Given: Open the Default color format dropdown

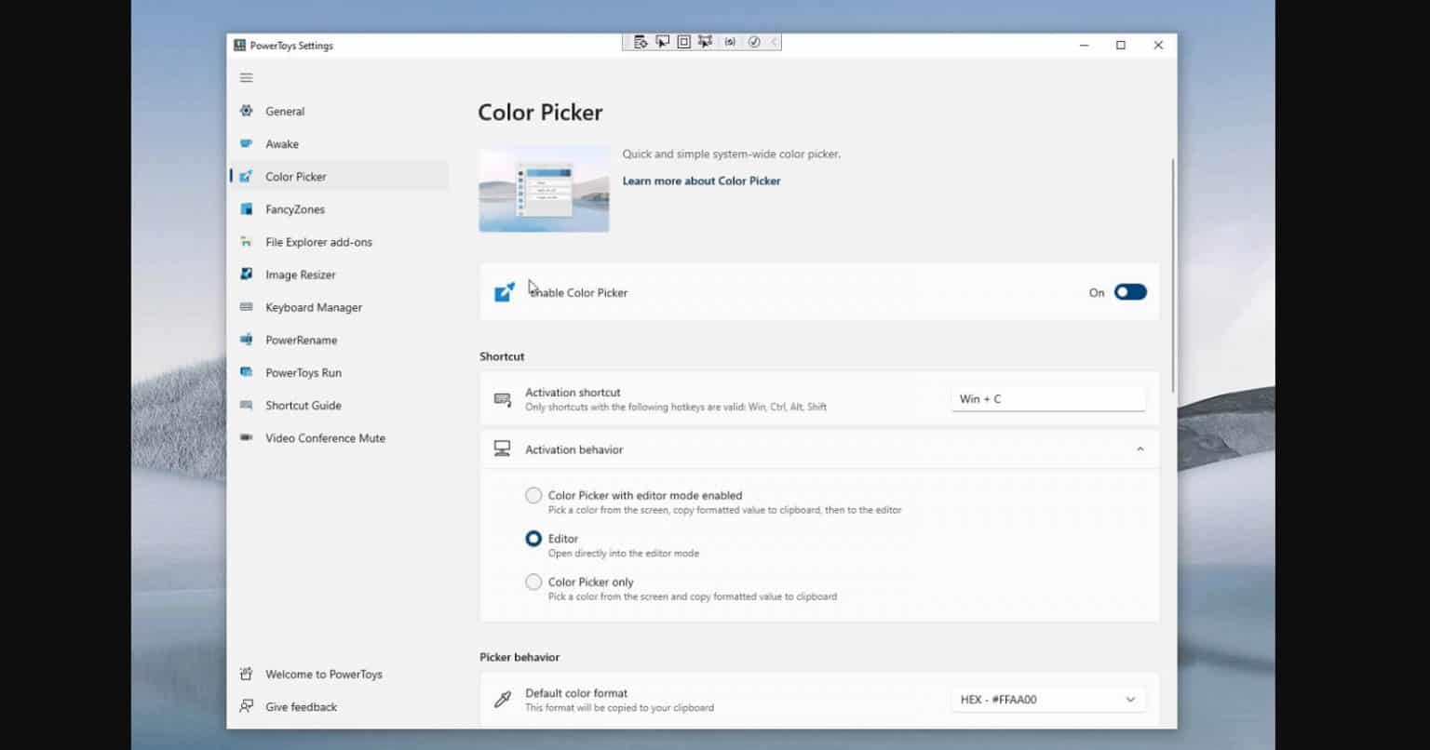Looking at the screenshot, I should pyautogui.click(x=1047, y=700).
